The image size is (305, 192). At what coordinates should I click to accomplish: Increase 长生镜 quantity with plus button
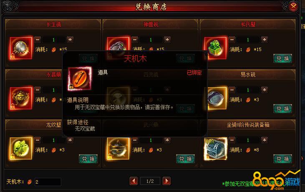(70, 40)
